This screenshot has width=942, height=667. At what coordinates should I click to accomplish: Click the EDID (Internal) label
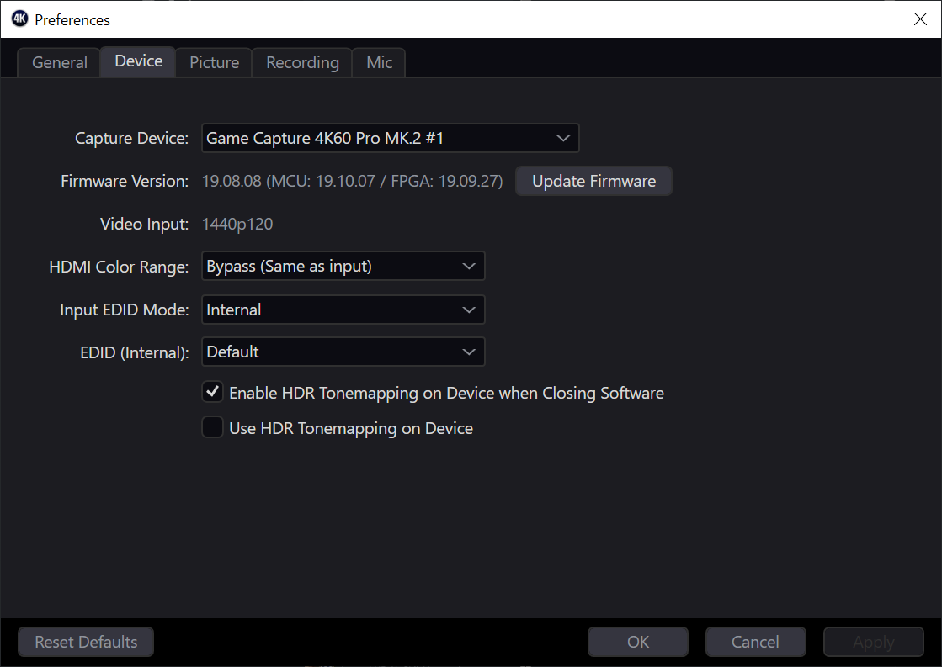tap(135, 352)
